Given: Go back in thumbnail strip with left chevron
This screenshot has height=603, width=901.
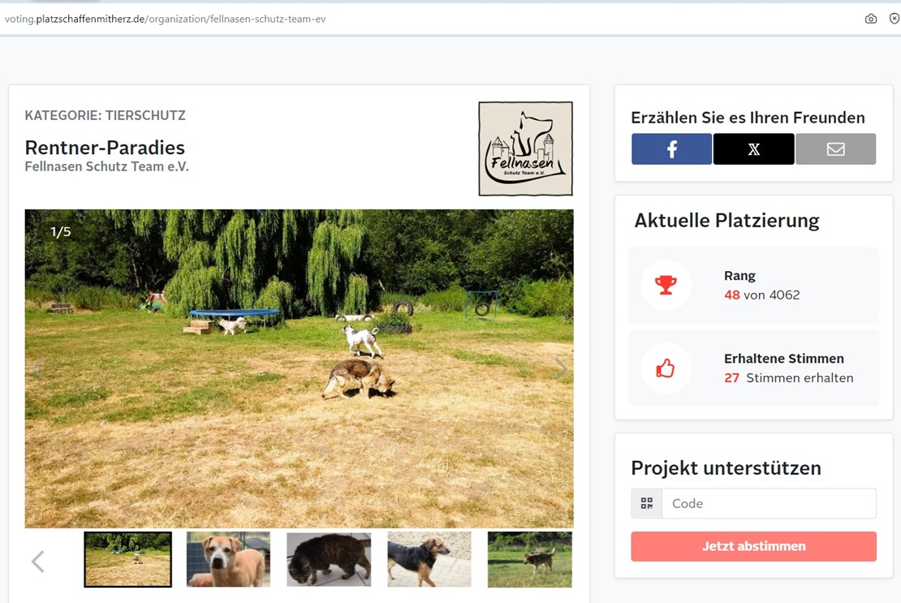Looking at the screenshot, I should click(38, 561).
